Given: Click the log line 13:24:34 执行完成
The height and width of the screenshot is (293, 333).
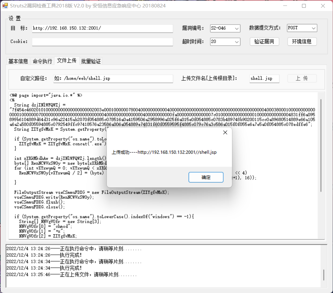Looking at the screenshot, I should coord(44,268).
